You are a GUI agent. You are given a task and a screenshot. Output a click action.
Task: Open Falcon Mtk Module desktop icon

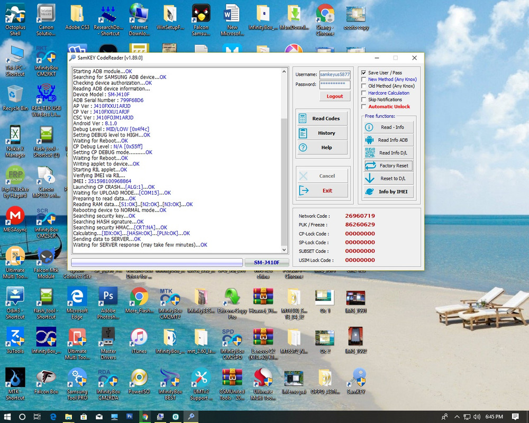point(46,263)
